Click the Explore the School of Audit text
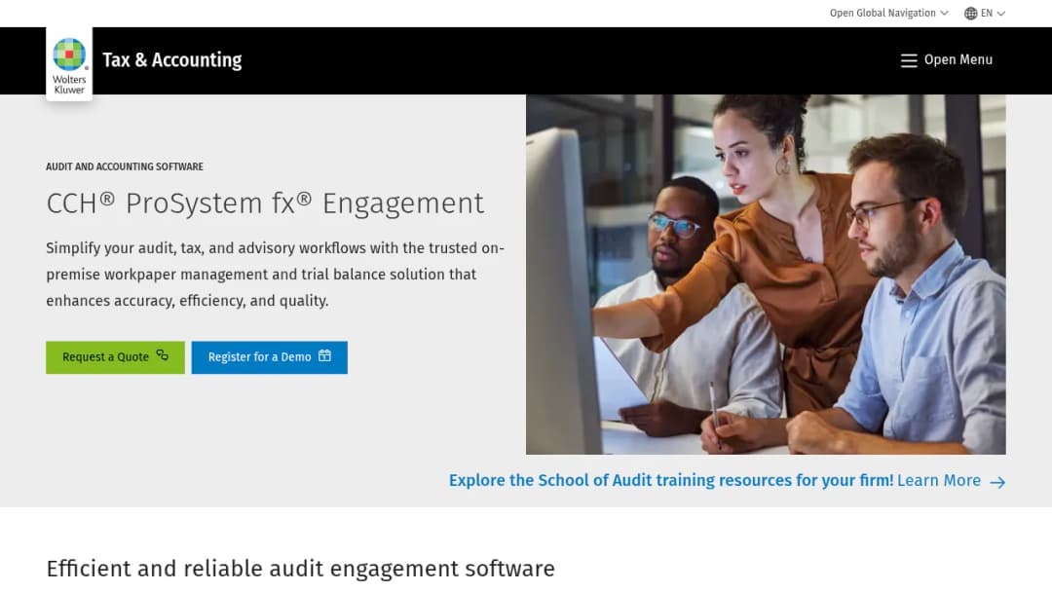The width and height of the screenshot is (1052, 592). coord(671,481)
